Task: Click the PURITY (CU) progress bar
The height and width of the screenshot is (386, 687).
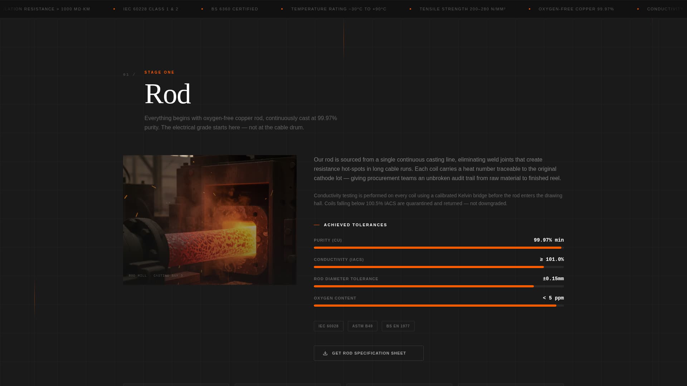Action: pos(438,247)
